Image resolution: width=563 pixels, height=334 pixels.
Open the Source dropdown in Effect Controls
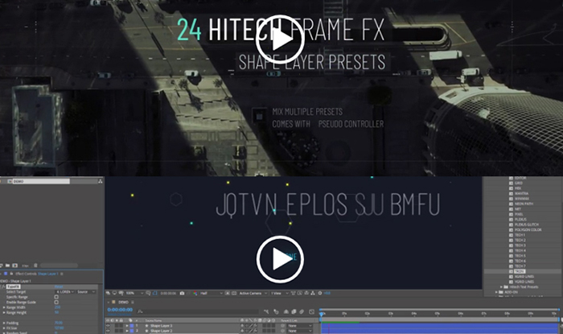86,292
